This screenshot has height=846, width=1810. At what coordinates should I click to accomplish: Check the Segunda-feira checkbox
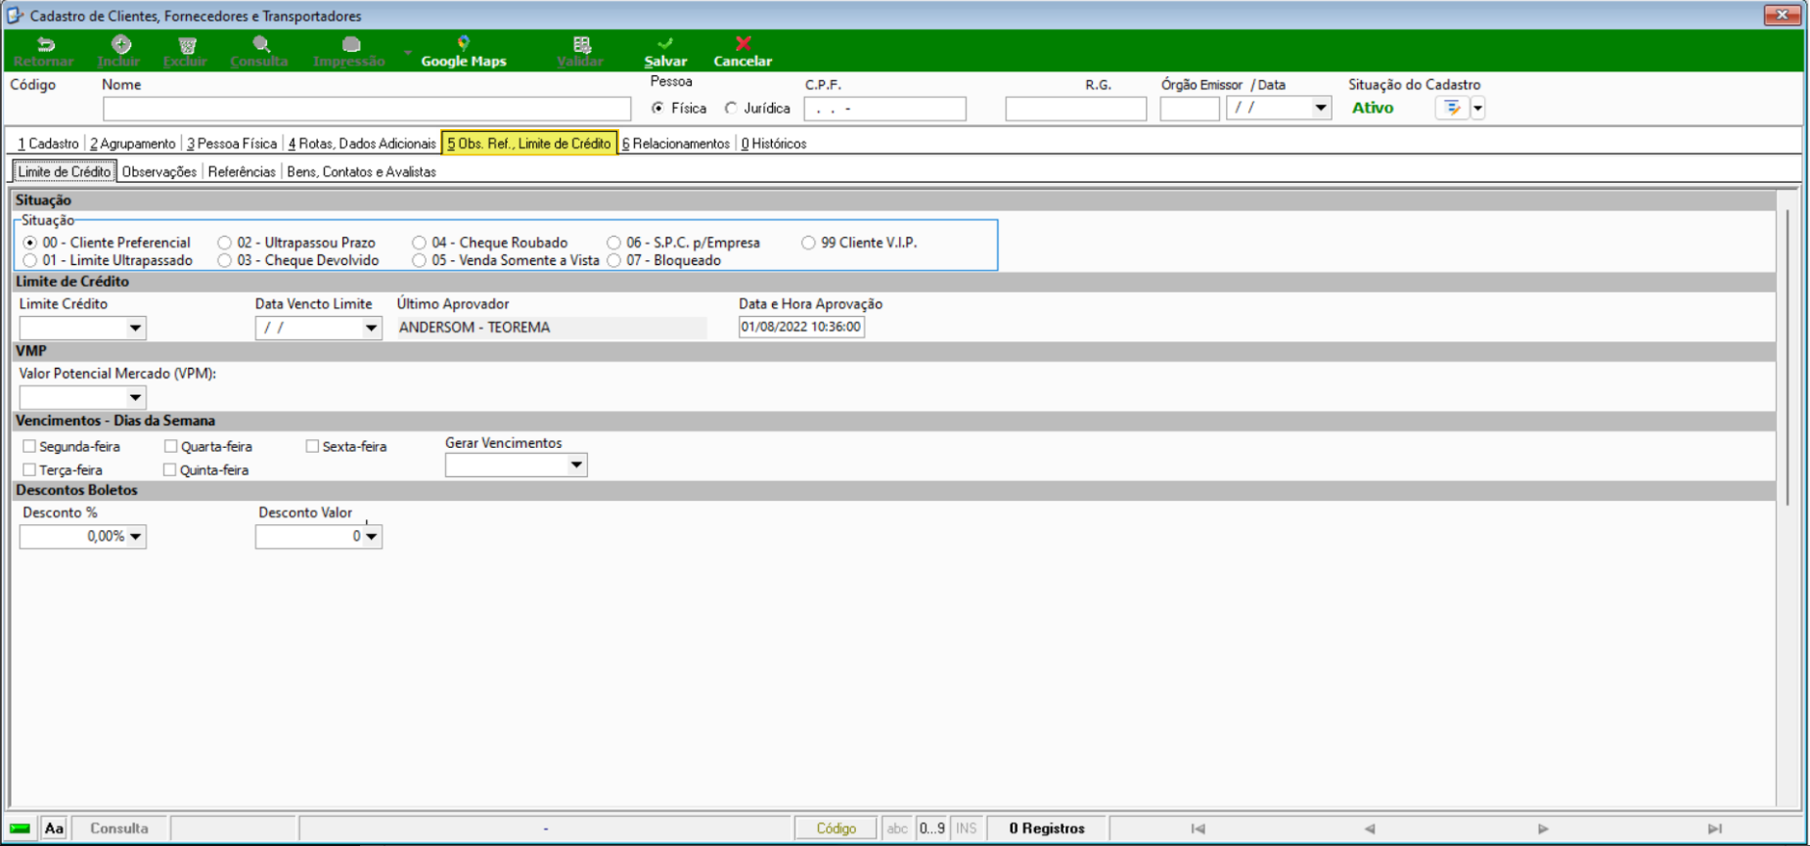click(x=29, y=446)
